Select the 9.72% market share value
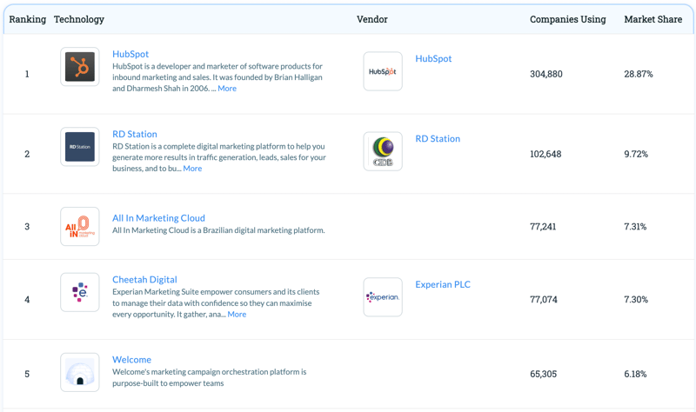Screen dimensions: 696x412 point(636,155)
